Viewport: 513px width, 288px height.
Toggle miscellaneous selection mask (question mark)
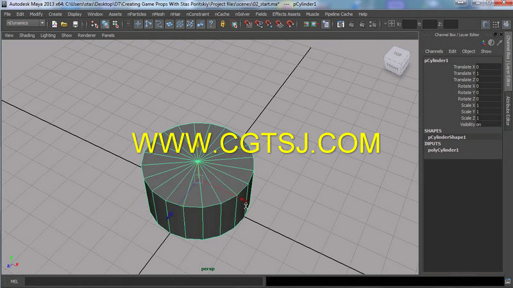[x=211, y=24]
